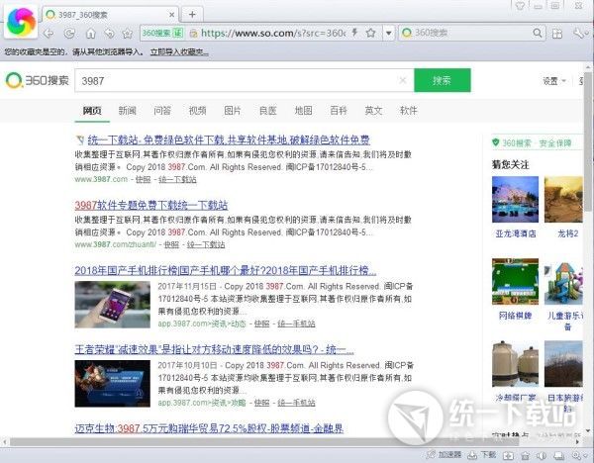The width and height of the screenshot is (594, 463).
Task: Switch to the 良医 tab
Action: point(268,110)
